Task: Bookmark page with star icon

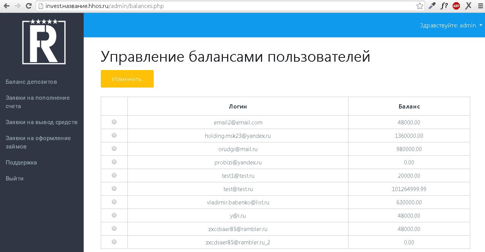Action: (420, 6)
